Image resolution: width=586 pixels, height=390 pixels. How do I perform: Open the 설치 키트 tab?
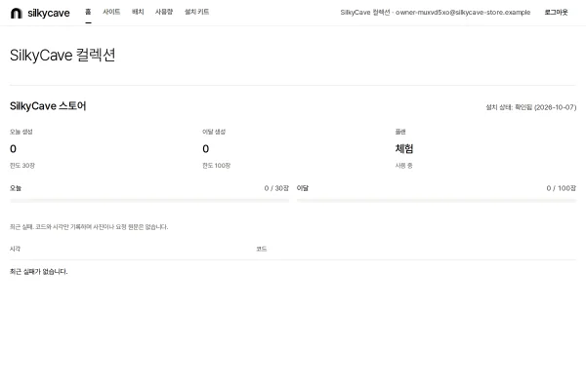tap(196, 12)
